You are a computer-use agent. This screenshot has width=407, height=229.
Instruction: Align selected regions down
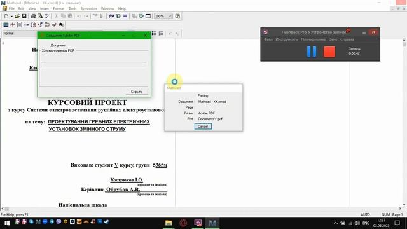102,16
